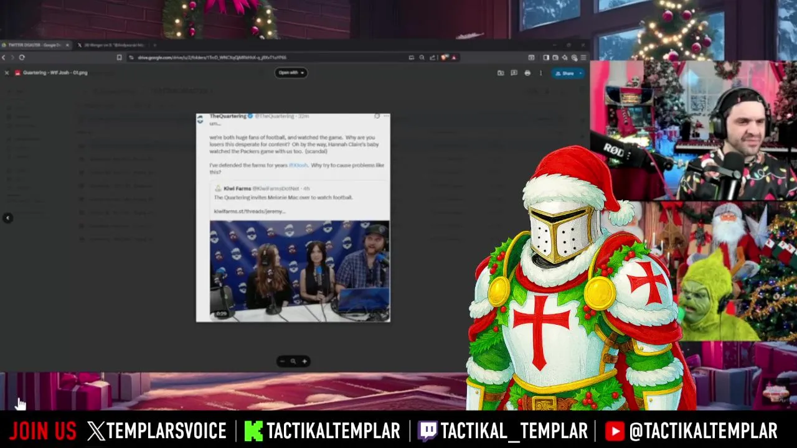Image resolution: width=797 pixels, height=448 pixels.
Task: Click the drive.google.com address bar
Action: [268, 57]
